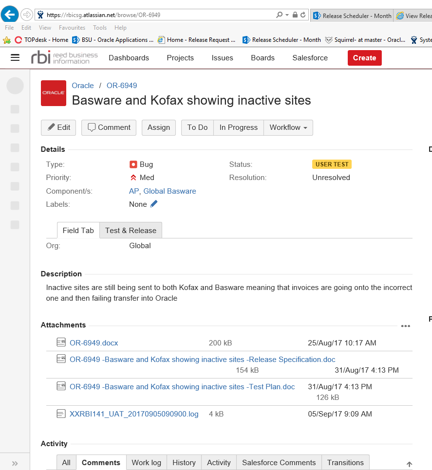This screenshot has width=432, height=470.
Task: Edit labels with the pencil icon
Action: 154,204
